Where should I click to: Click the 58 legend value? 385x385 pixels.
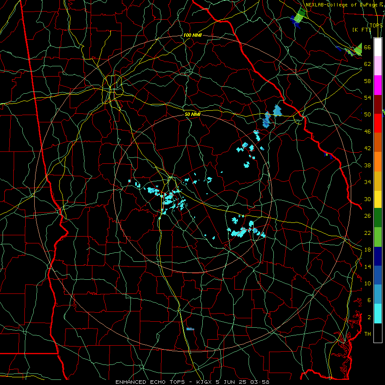(367, 81)
